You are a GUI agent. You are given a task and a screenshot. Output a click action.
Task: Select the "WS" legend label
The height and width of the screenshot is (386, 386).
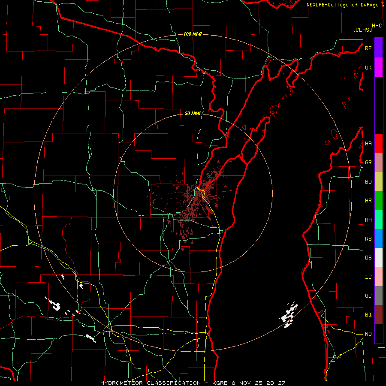368,238
